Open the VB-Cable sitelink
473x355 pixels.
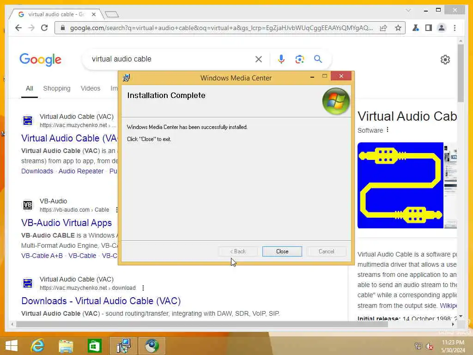coord(82,256)
